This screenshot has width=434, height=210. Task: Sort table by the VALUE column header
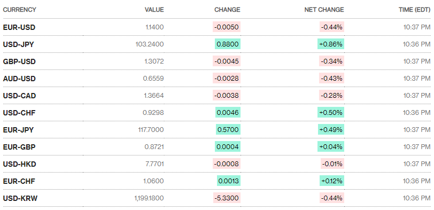pos(154,10)
